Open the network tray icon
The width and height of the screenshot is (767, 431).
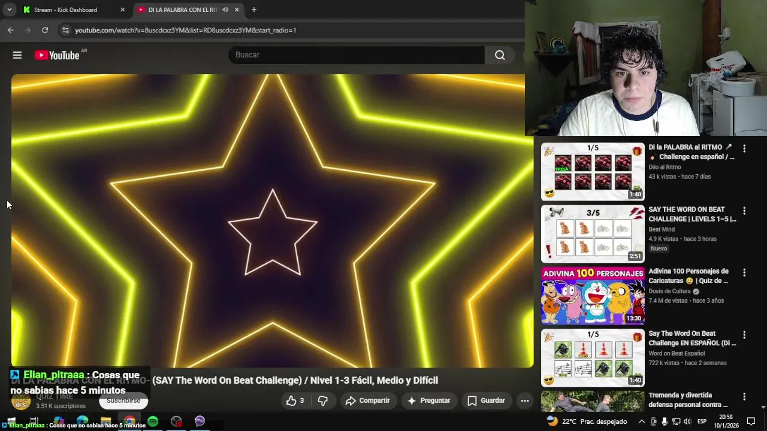(x=677, y=421)
